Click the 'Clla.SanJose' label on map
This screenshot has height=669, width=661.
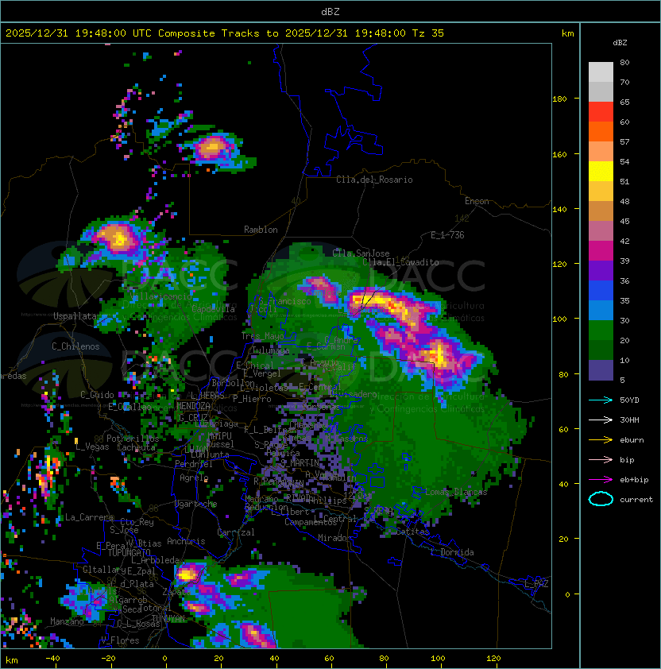(x=361, y=253)
